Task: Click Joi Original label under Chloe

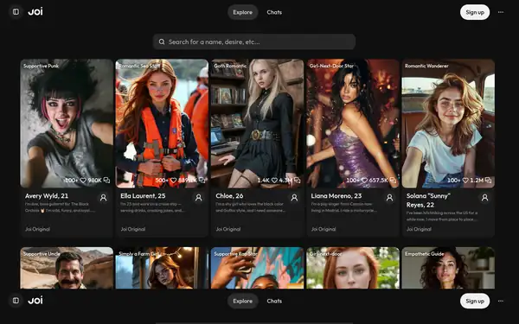Action: (x=228, y=229)
